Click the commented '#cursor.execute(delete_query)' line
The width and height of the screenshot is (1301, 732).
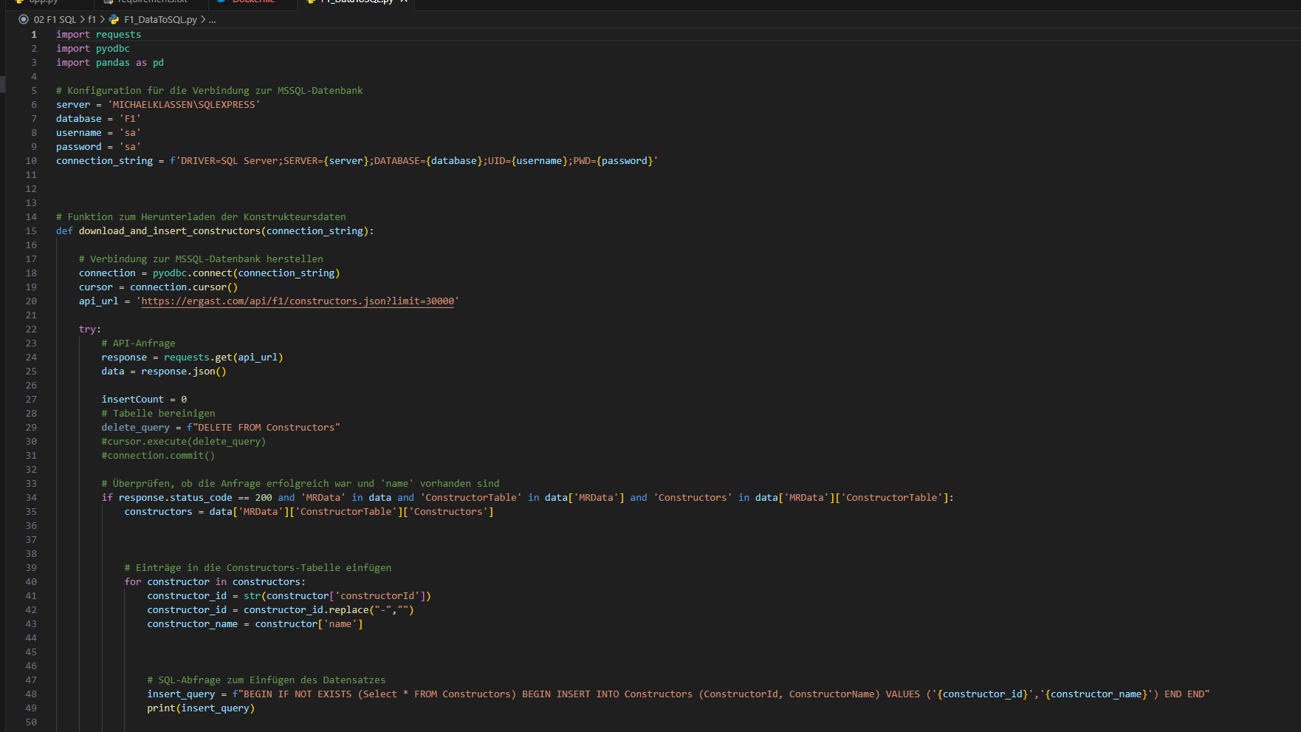(183, 441)
